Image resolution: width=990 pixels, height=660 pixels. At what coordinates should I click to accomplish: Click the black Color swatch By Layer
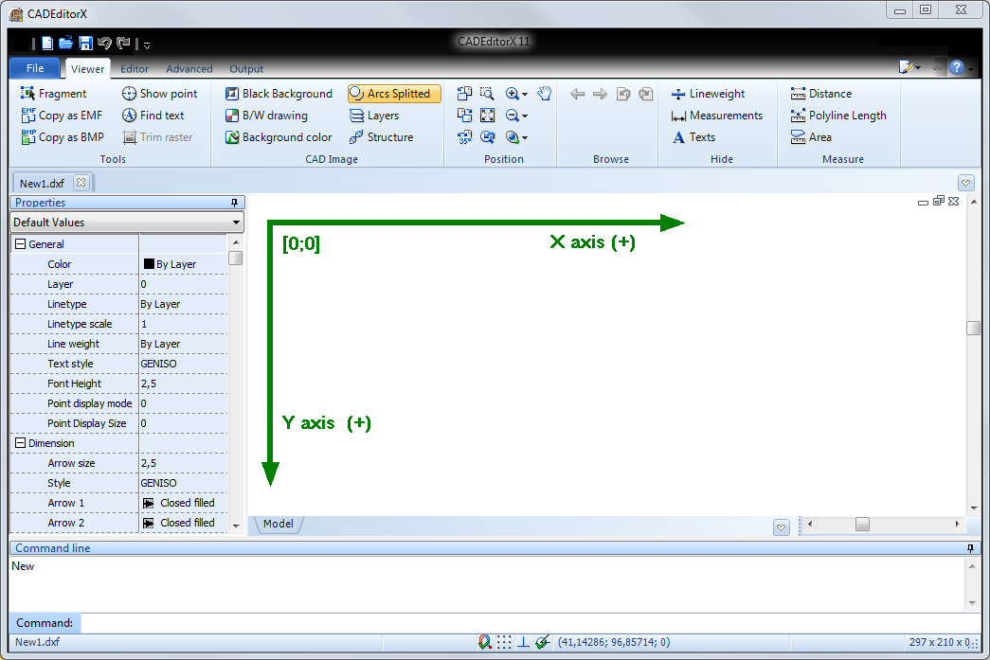pyautogui.click(x=149, y=264)
